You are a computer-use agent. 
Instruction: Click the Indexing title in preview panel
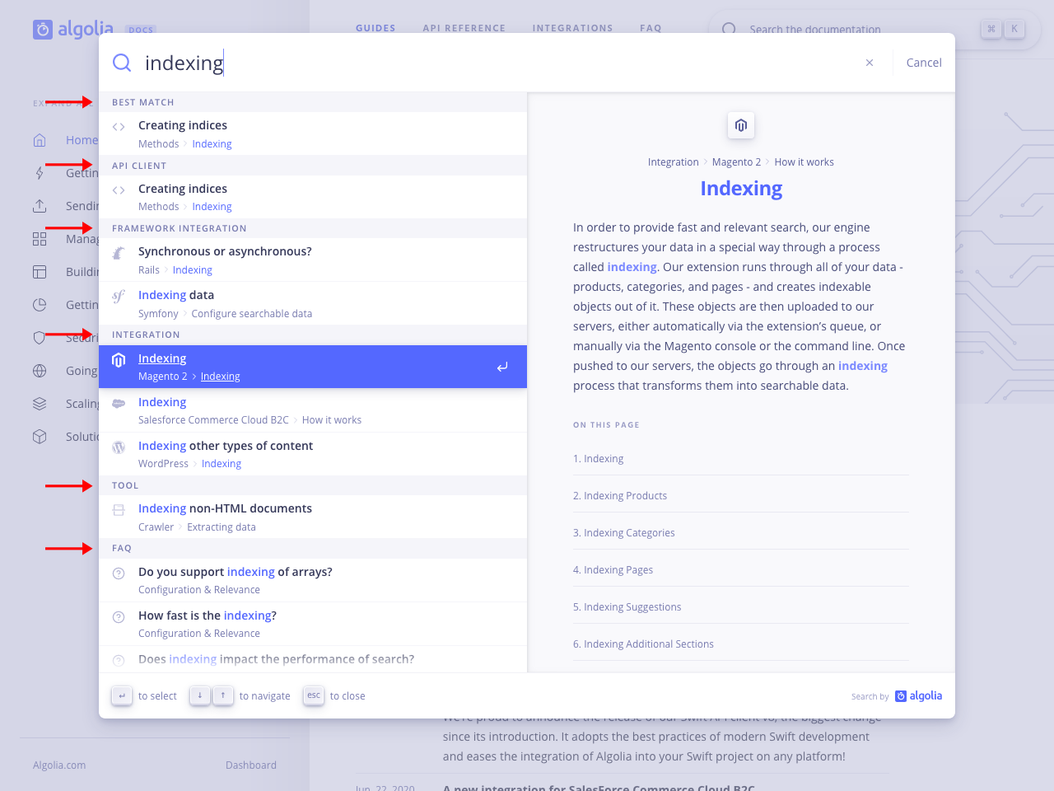pos(741,189)
